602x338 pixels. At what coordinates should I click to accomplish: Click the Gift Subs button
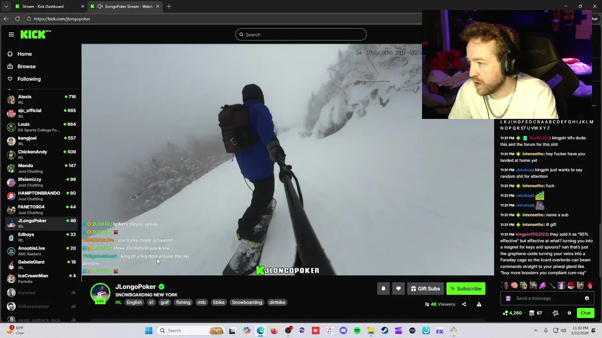coord(425,289)
